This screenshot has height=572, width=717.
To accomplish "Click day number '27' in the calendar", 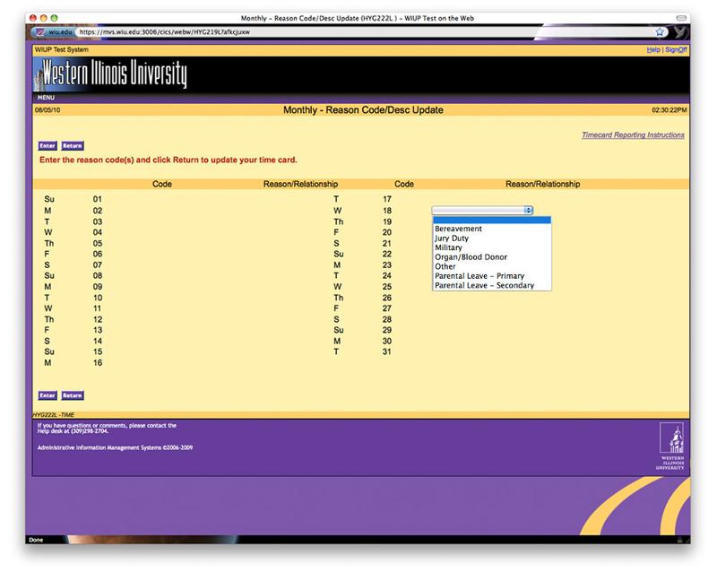I will (387, 308).
